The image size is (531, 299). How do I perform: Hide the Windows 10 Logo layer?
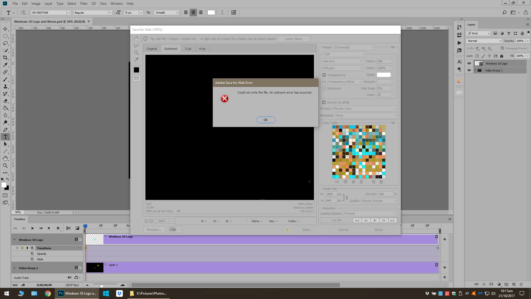click(x=469, y=63)
